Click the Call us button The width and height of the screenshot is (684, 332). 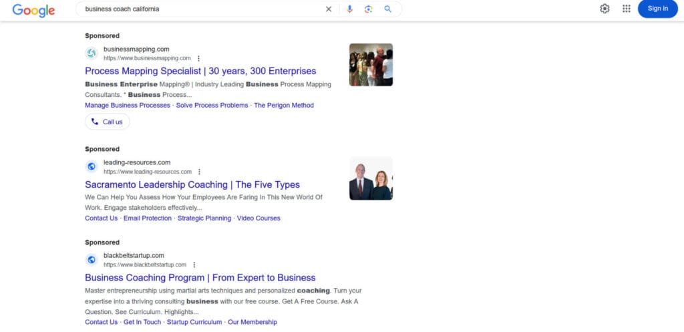click(x=108, y=122)
